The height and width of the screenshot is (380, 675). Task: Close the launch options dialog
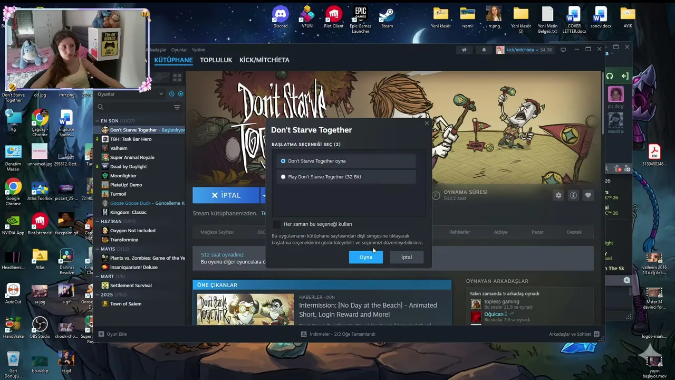click(x=427, y=123)
